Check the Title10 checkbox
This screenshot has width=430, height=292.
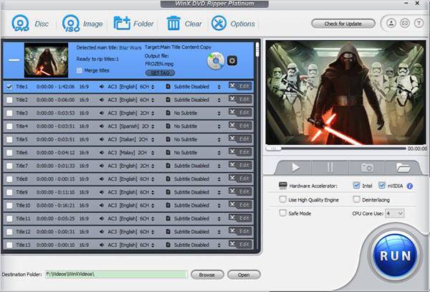(x=9, y=205)
